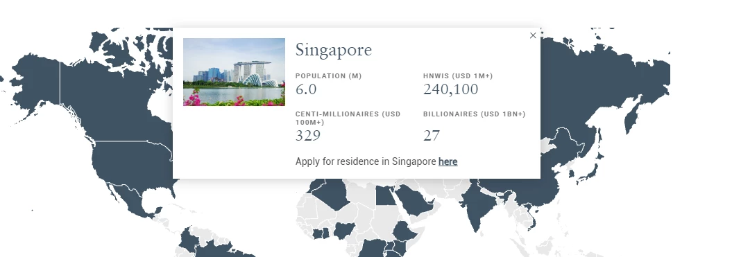Click the Singapore popup title
Viewport: 732px width, 257px height.
tap(333, 50)
